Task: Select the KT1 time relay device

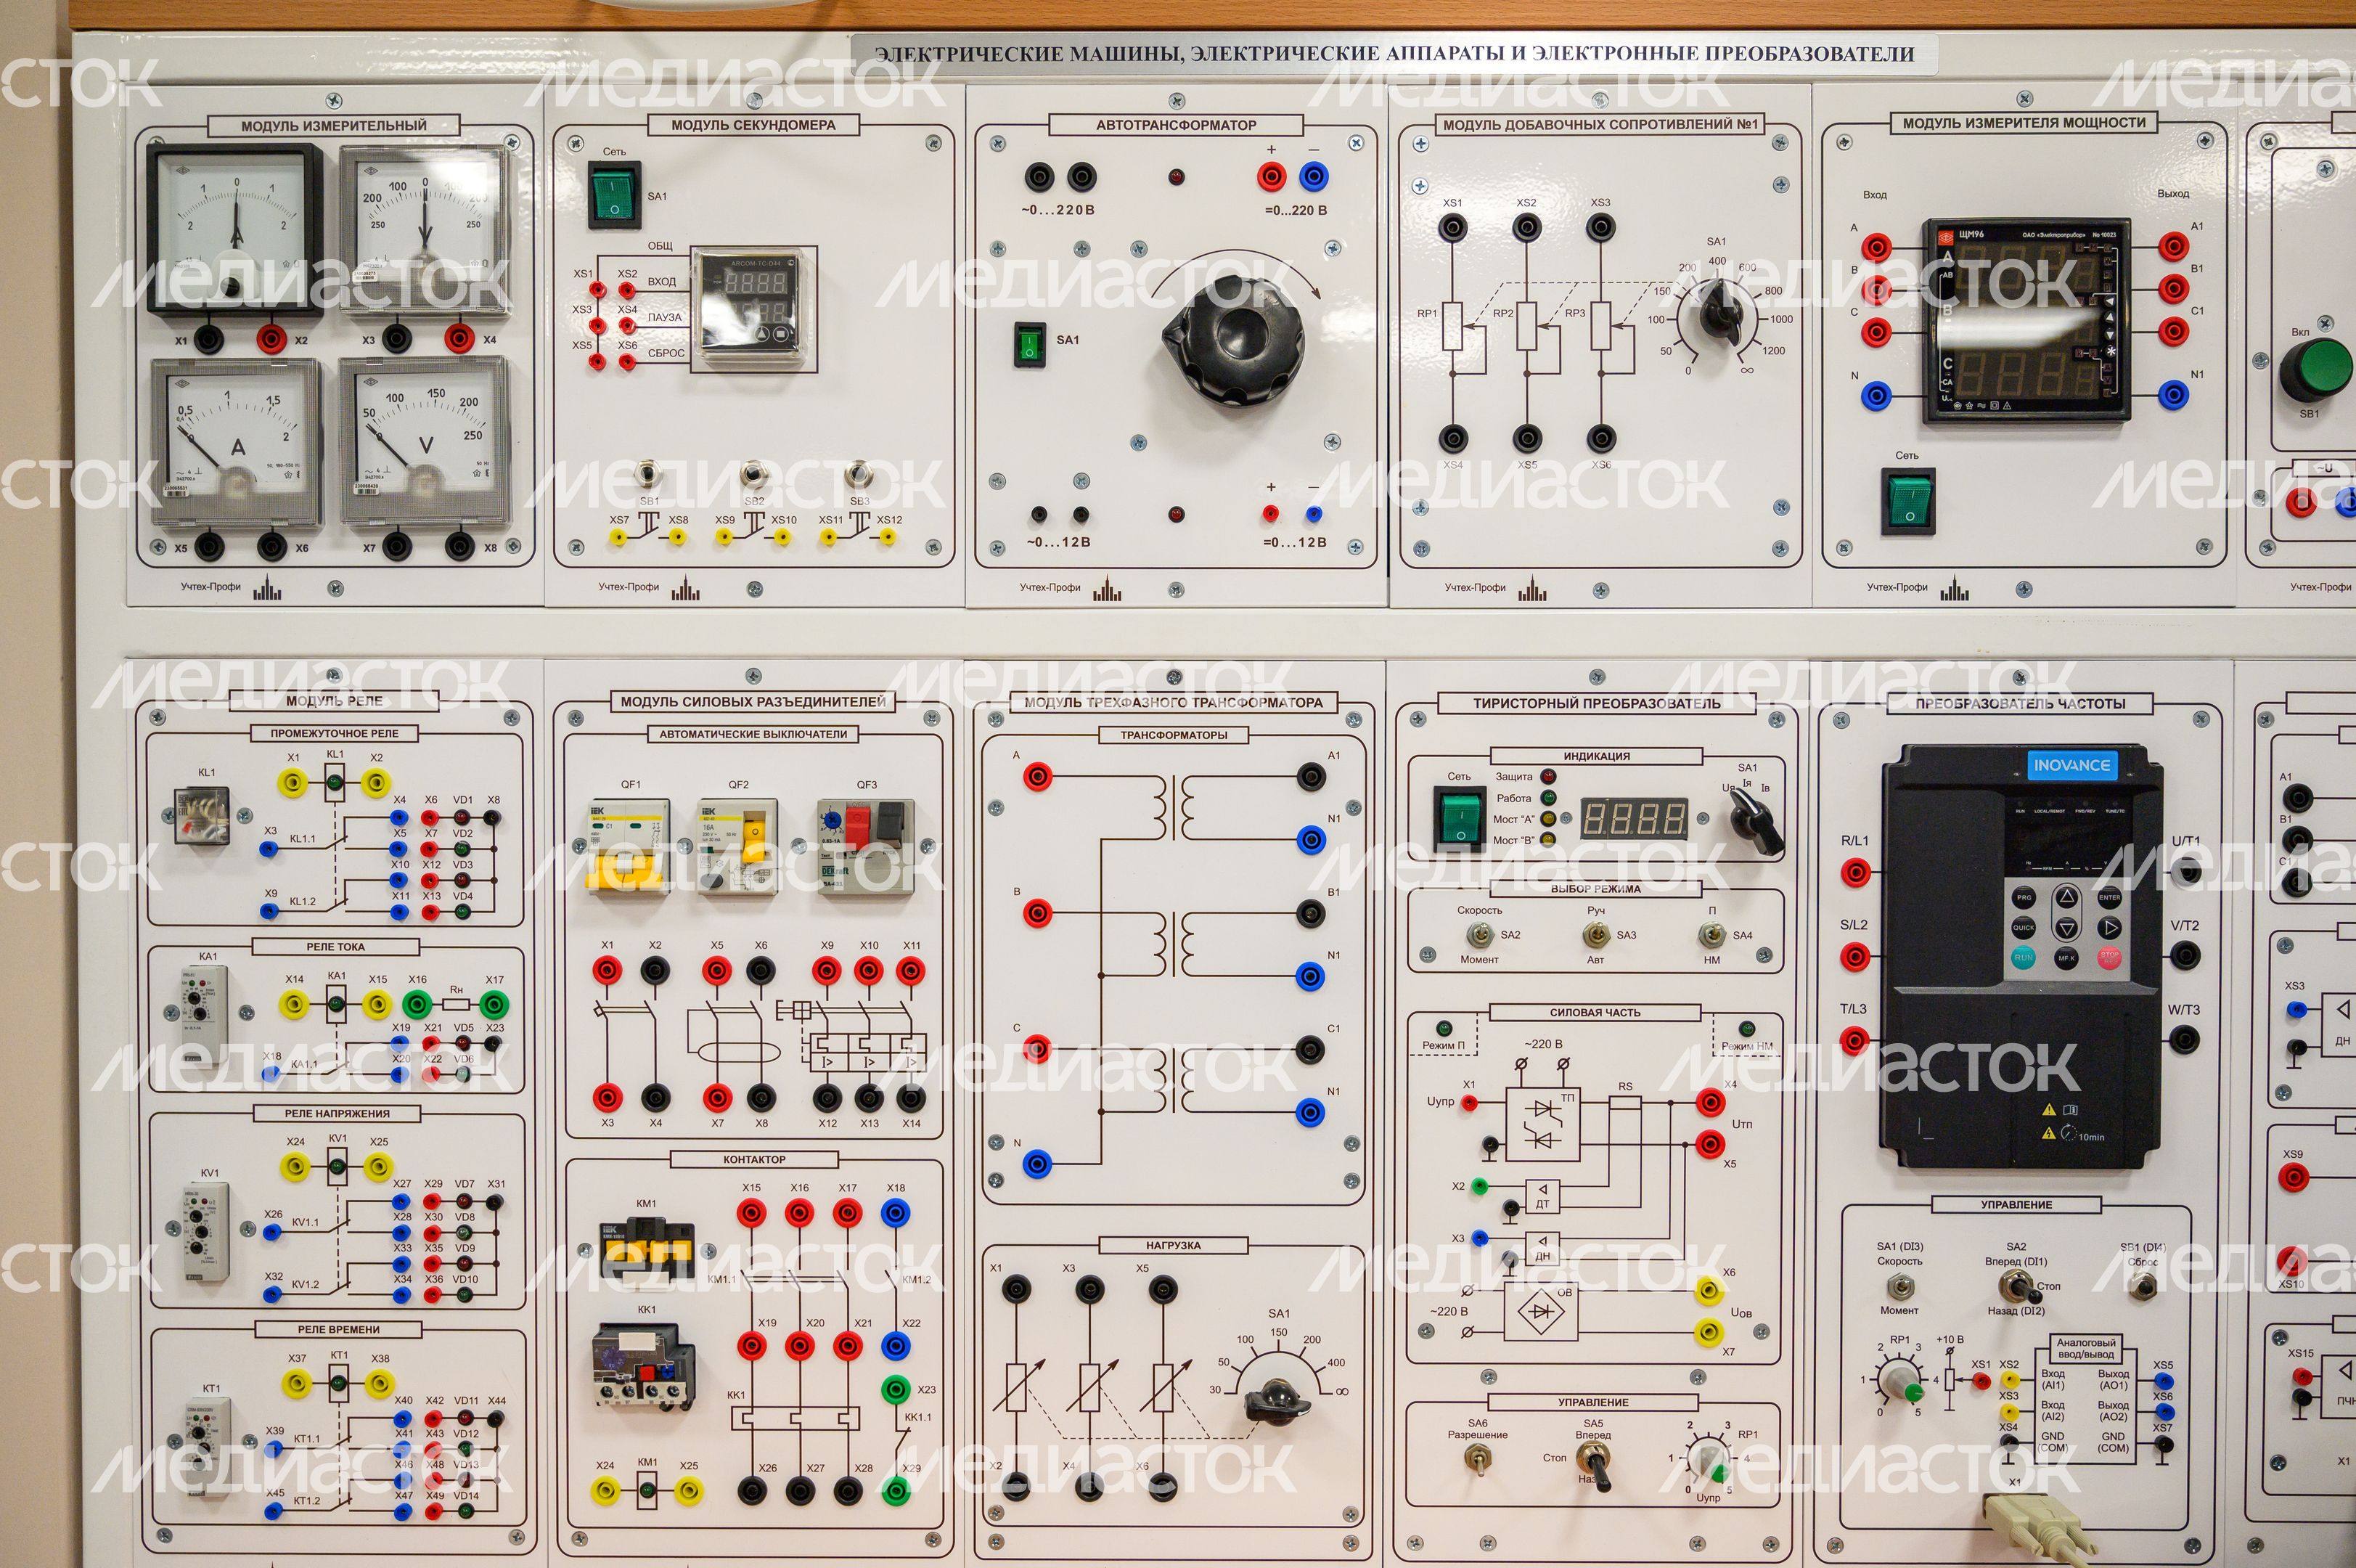Action: 209,1446
